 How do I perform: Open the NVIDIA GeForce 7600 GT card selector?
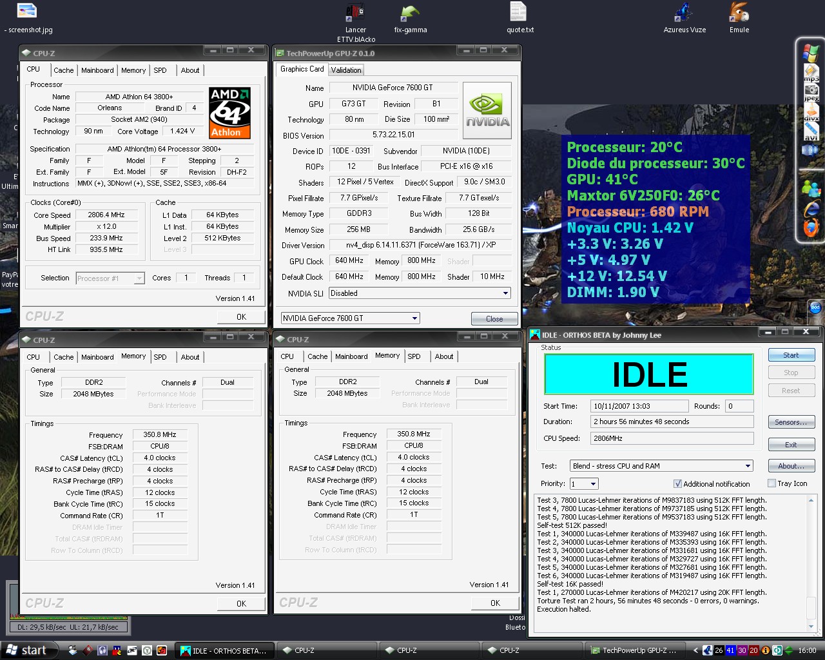tap(351, 318)
